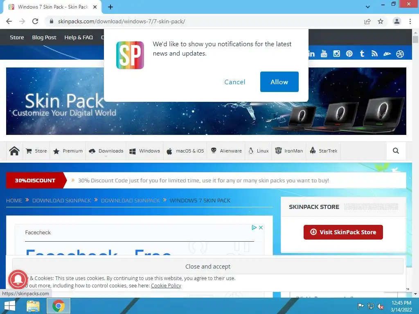This screenshot has width=419, height=314.
Task: Open Alienware navigation item
Action: [x=226, y=151]
